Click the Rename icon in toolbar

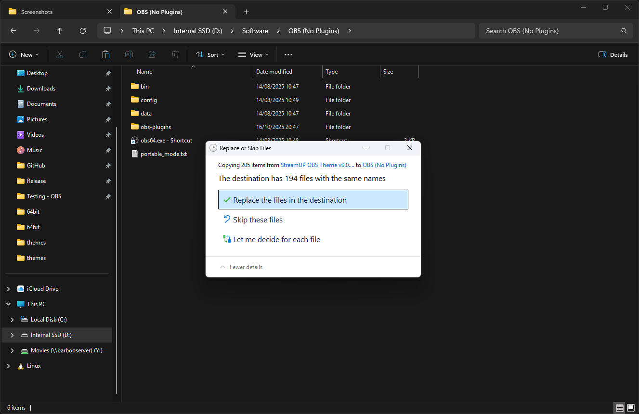pyautogui.click(x=129, y=54)
